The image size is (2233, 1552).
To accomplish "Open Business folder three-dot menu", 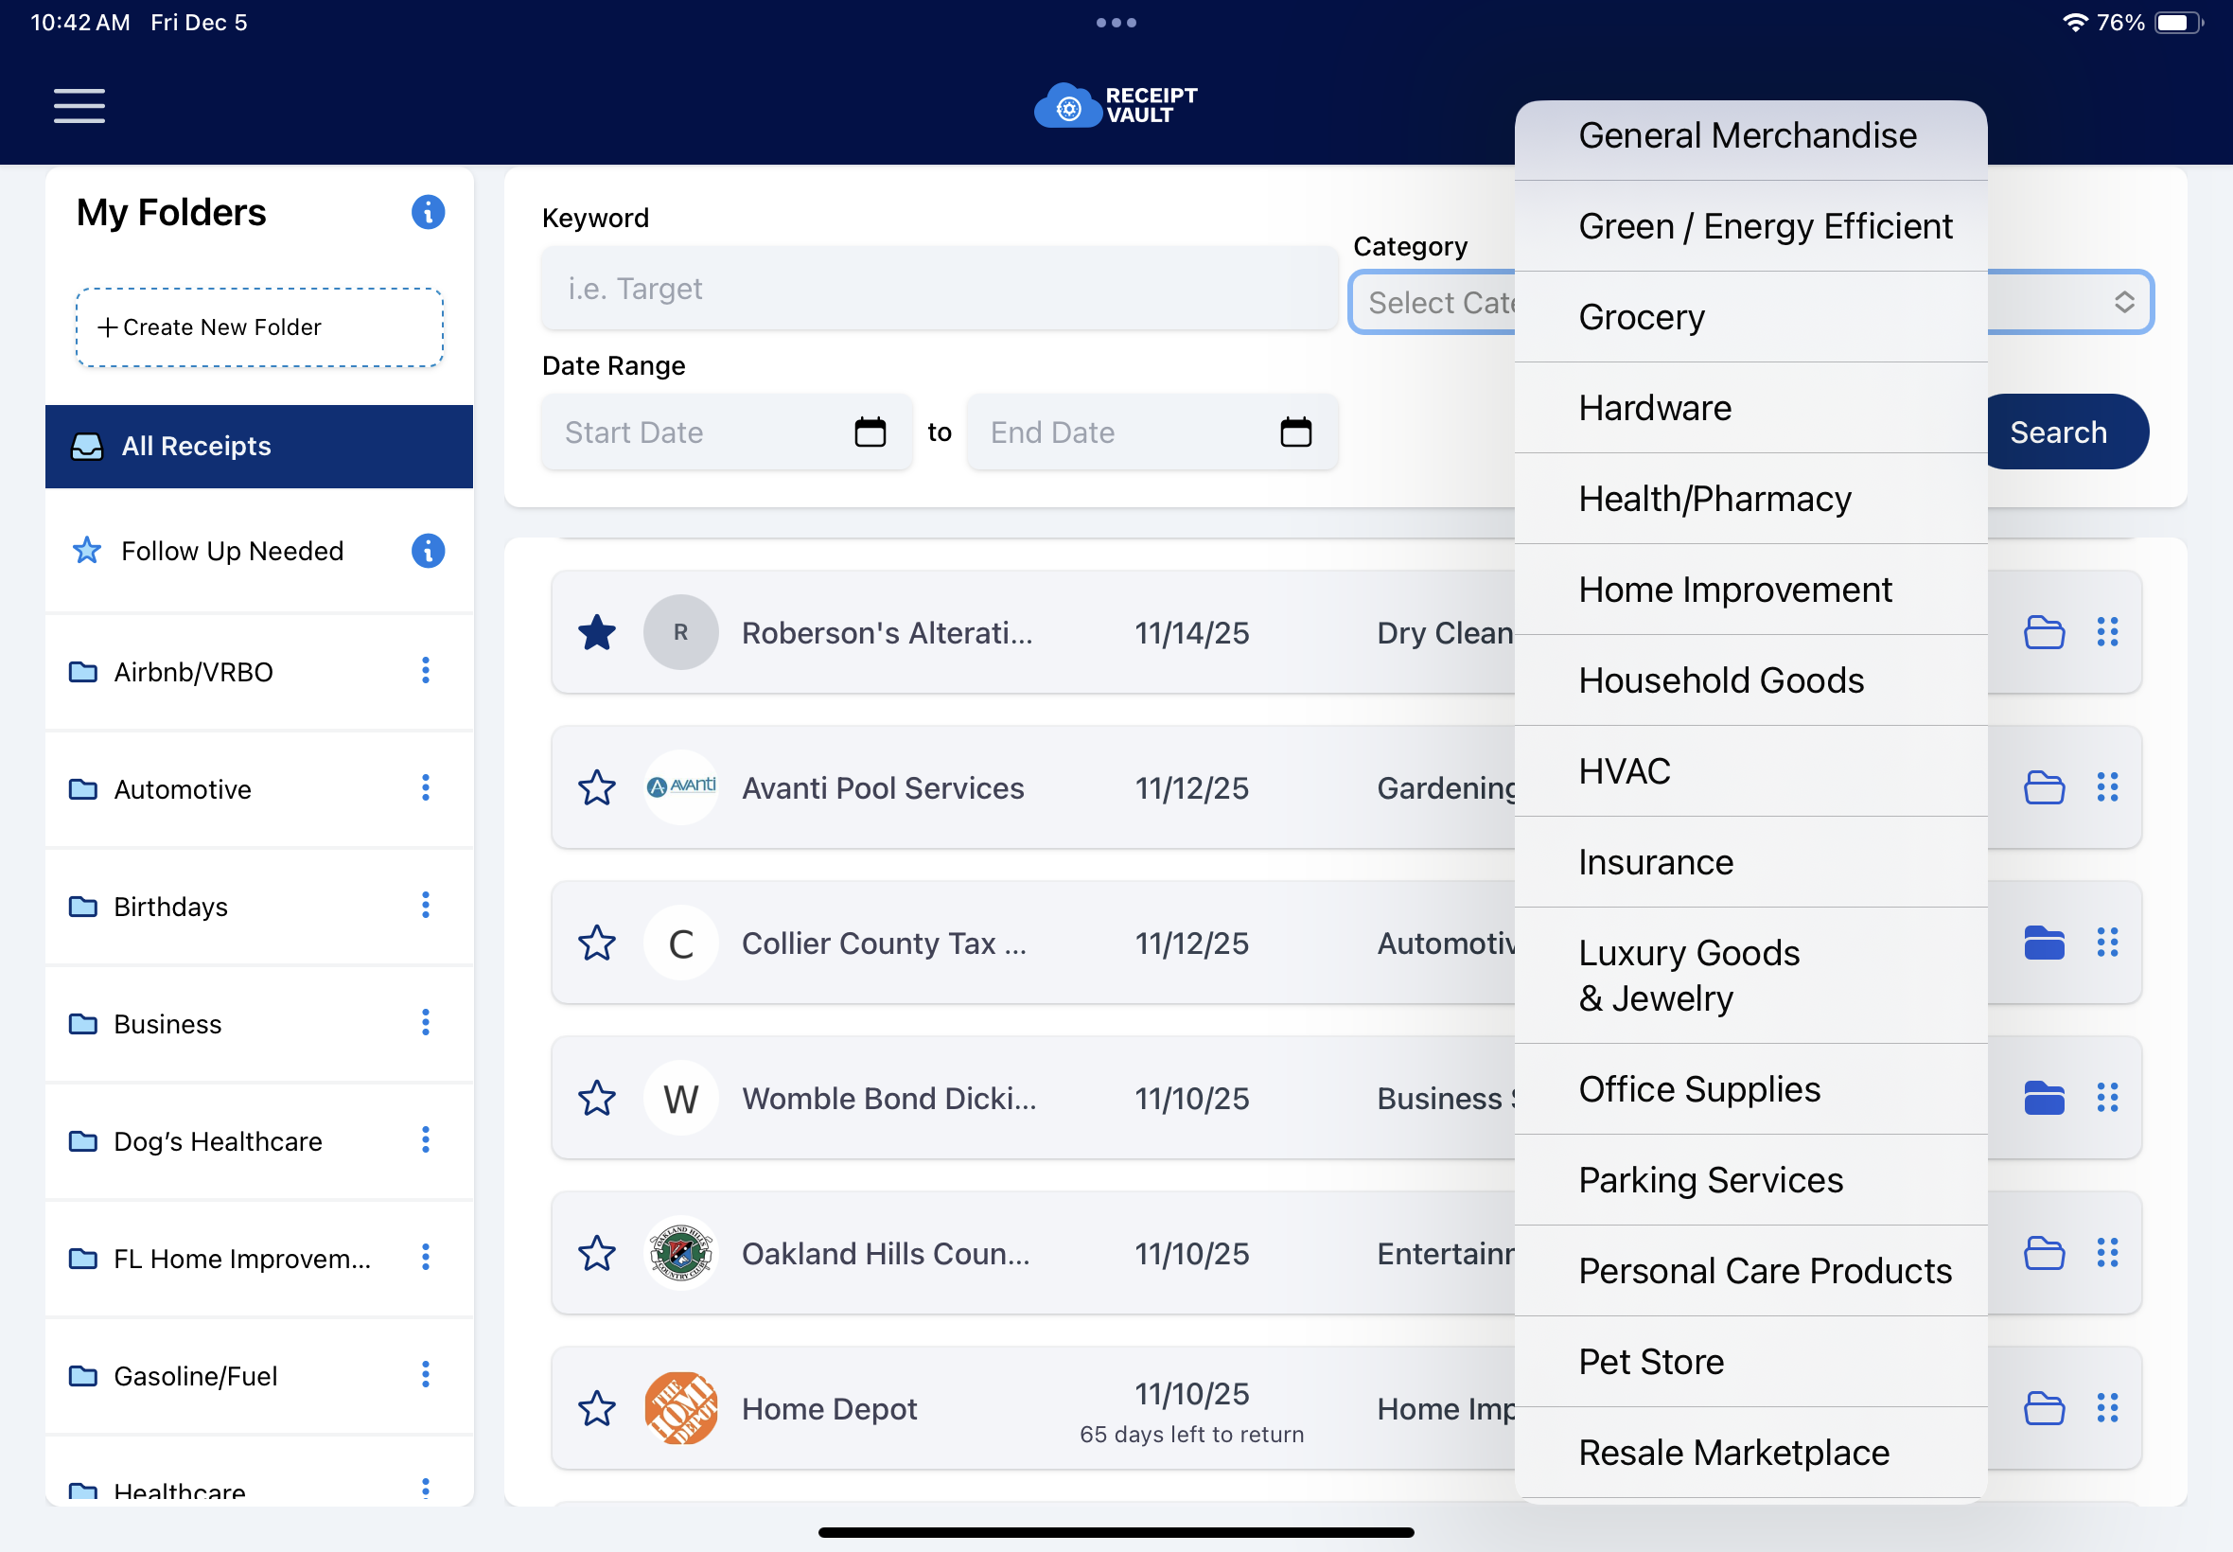I will pyautogui.click(x=425, y=1023).
